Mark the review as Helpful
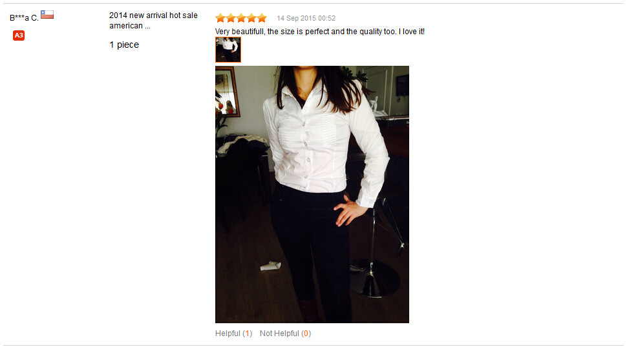Image resolution: width=627 pixels, height=349 pixels. click(233, 334)
